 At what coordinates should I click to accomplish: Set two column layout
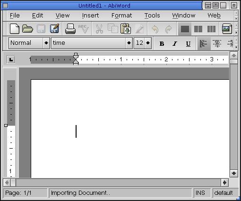pos(198,29)
